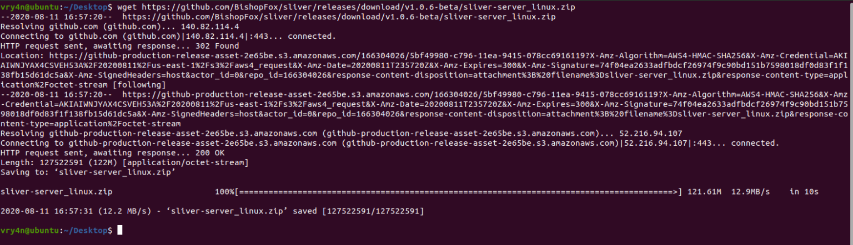Click the "Saving to:" line
This screenshot has height=245, width=853.
coord(89,172)
